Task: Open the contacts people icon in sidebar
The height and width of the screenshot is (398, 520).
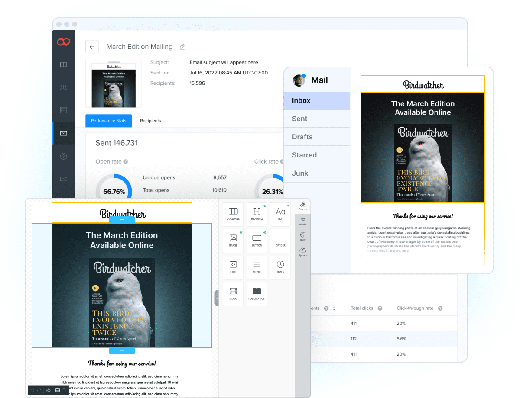Action: tap(63, 87)
